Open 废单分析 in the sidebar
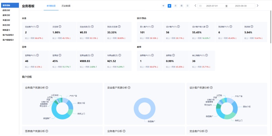The image size is (272, 136). (x=10, y=15)
